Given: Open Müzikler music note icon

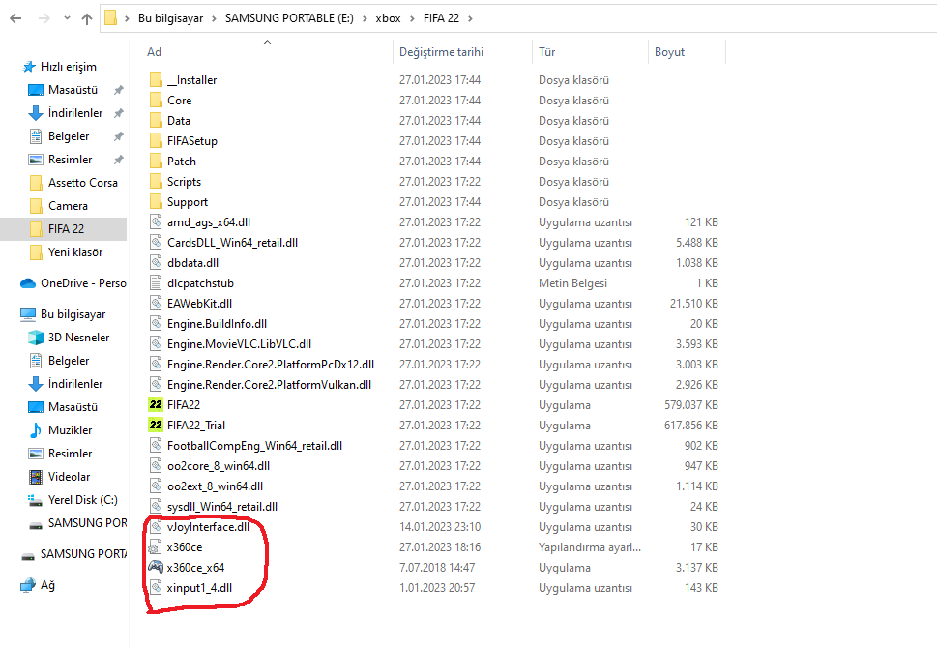Looking at the screenshot, I should click(x=36, y=430).
